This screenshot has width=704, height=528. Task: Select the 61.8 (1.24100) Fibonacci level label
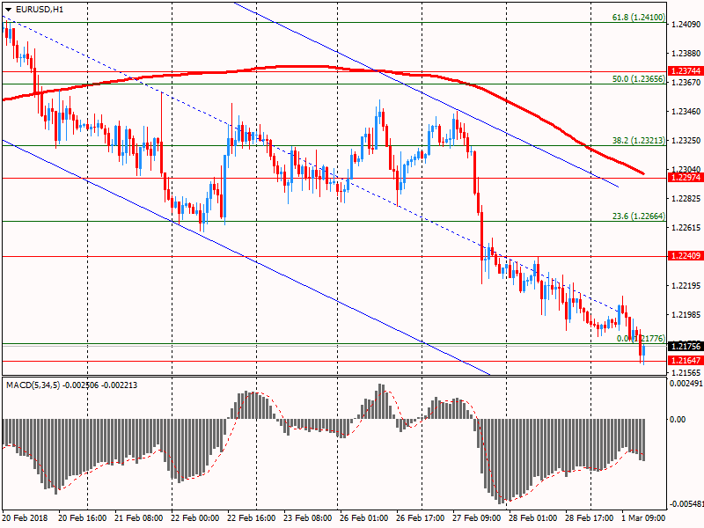click(638, 17)
